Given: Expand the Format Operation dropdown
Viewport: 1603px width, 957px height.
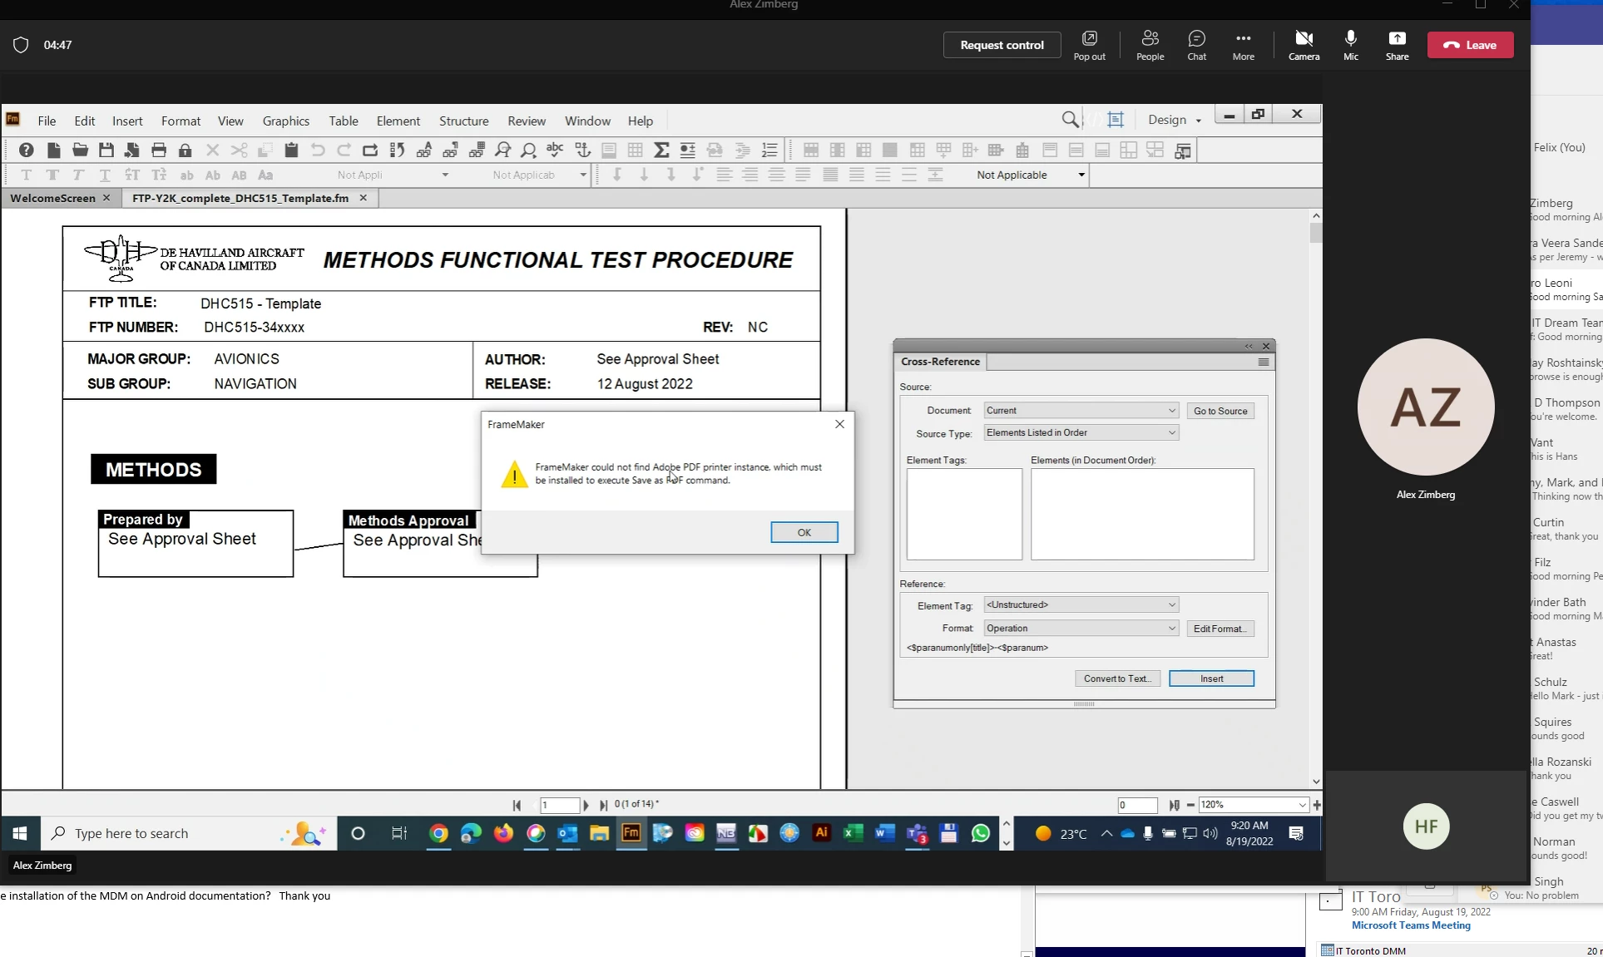Looking at the screenshot, I should [x=1081, y=629].
